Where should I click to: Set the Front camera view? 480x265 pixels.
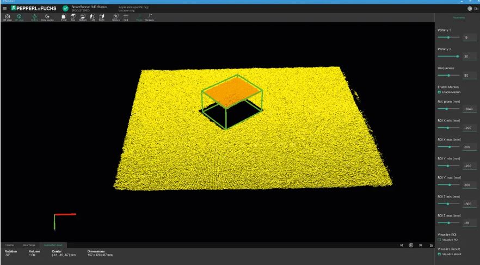64,17
